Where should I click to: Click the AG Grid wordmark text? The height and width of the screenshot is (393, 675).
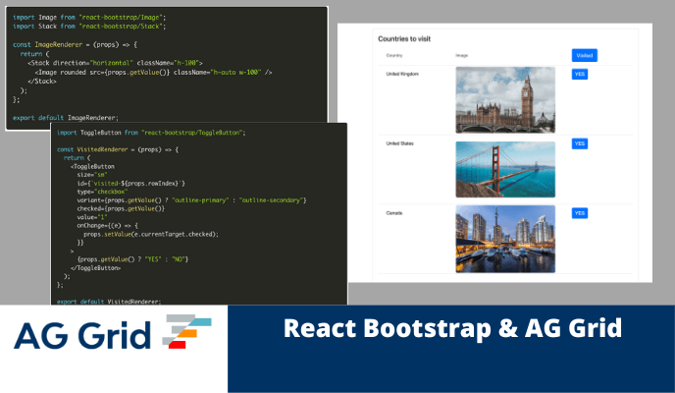tap(81, 335)
